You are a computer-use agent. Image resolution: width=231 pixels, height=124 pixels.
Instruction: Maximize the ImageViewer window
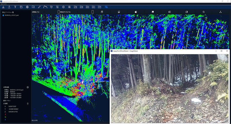click(221, 51)
